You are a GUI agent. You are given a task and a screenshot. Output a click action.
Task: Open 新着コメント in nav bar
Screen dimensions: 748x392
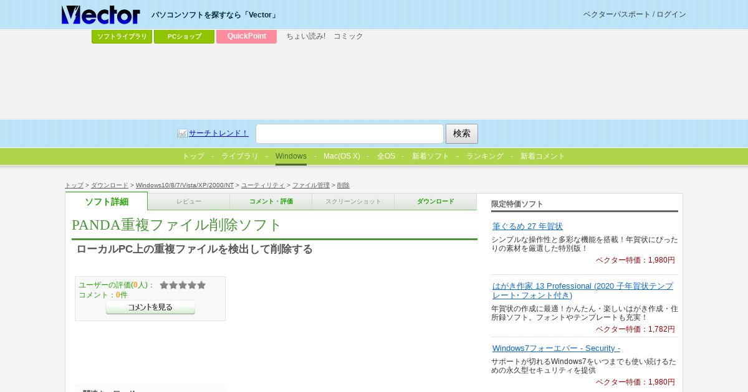(543, 156)
